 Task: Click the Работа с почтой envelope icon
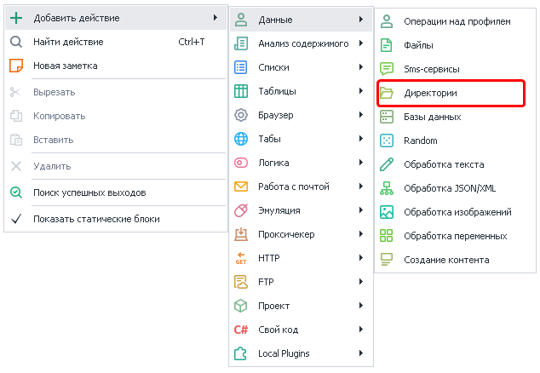tap(241, 186)
